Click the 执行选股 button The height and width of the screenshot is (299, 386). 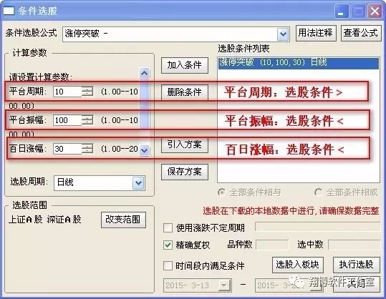[x=357, y=265]
